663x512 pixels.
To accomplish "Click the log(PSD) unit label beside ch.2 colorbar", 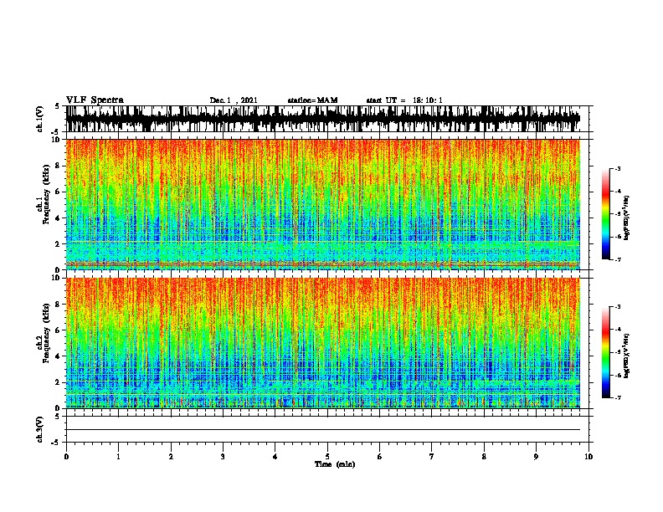I will (x=627, y=356).
